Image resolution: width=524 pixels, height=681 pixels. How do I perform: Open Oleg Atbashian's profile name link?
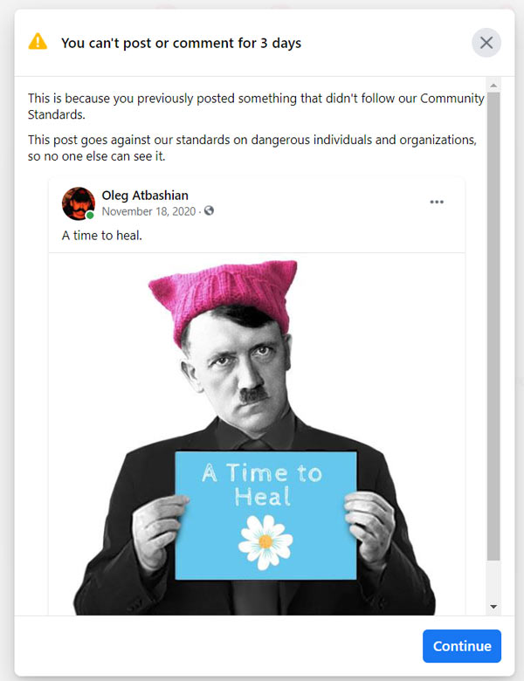(x=145, y=196)
